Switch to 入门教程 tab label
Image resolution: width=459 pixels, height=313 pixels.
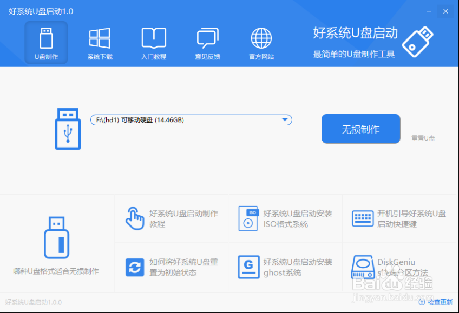[x=154, y=57]
